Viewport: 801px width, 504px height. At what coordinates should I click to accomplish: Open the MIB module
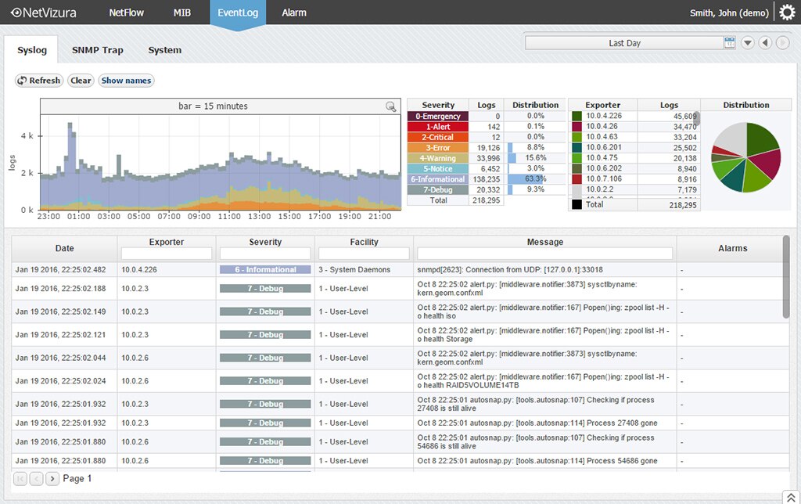pos(181,13)
